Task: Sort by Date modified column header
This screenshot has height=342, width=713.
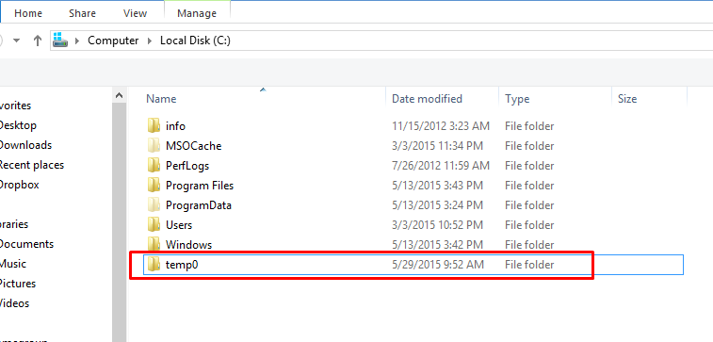Action: (427, 99)
